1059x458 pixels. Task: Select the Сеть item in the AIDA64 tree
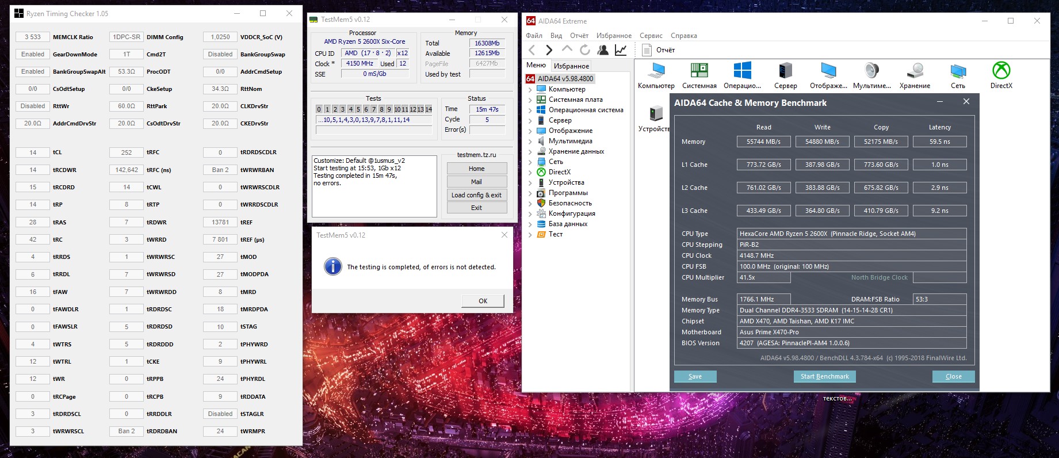click(x=556, y=162)
